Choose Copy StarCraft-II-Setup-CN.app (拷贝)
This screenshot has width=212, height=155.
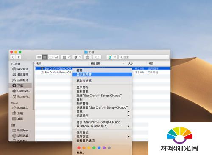coord(102,122)
